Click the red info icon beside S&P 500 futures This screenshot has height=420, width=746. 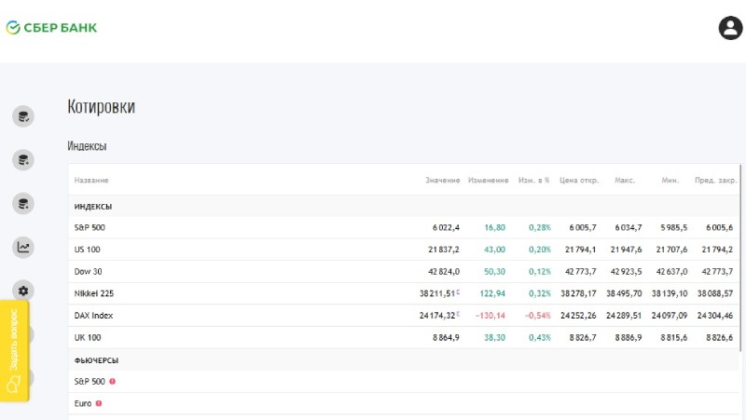pyautogui.click(x=112, y=382)
